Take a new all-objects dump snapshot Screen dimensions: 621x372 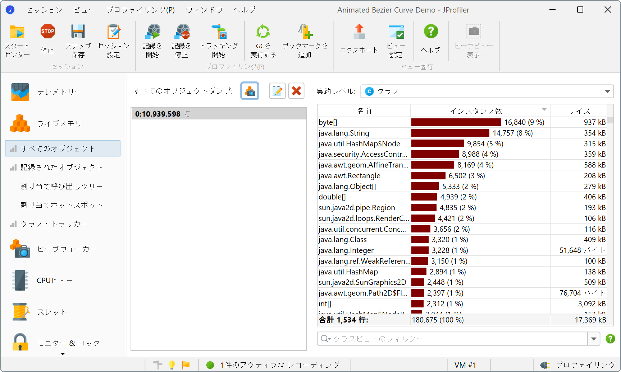coord(250,91)
